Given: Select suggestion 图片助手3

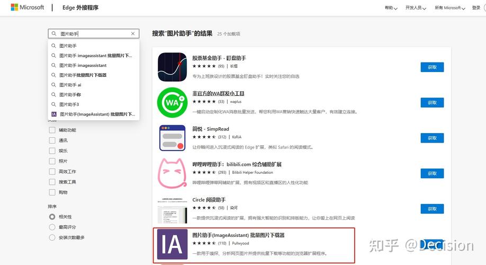Looking at the screenshot, I should click(x=93, y=104).
